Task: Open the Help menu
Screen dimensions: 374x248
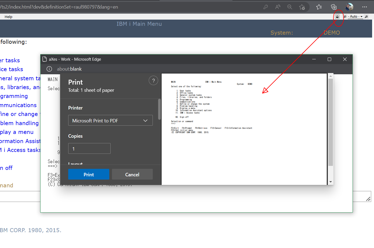Action: (x=8, y=17)
